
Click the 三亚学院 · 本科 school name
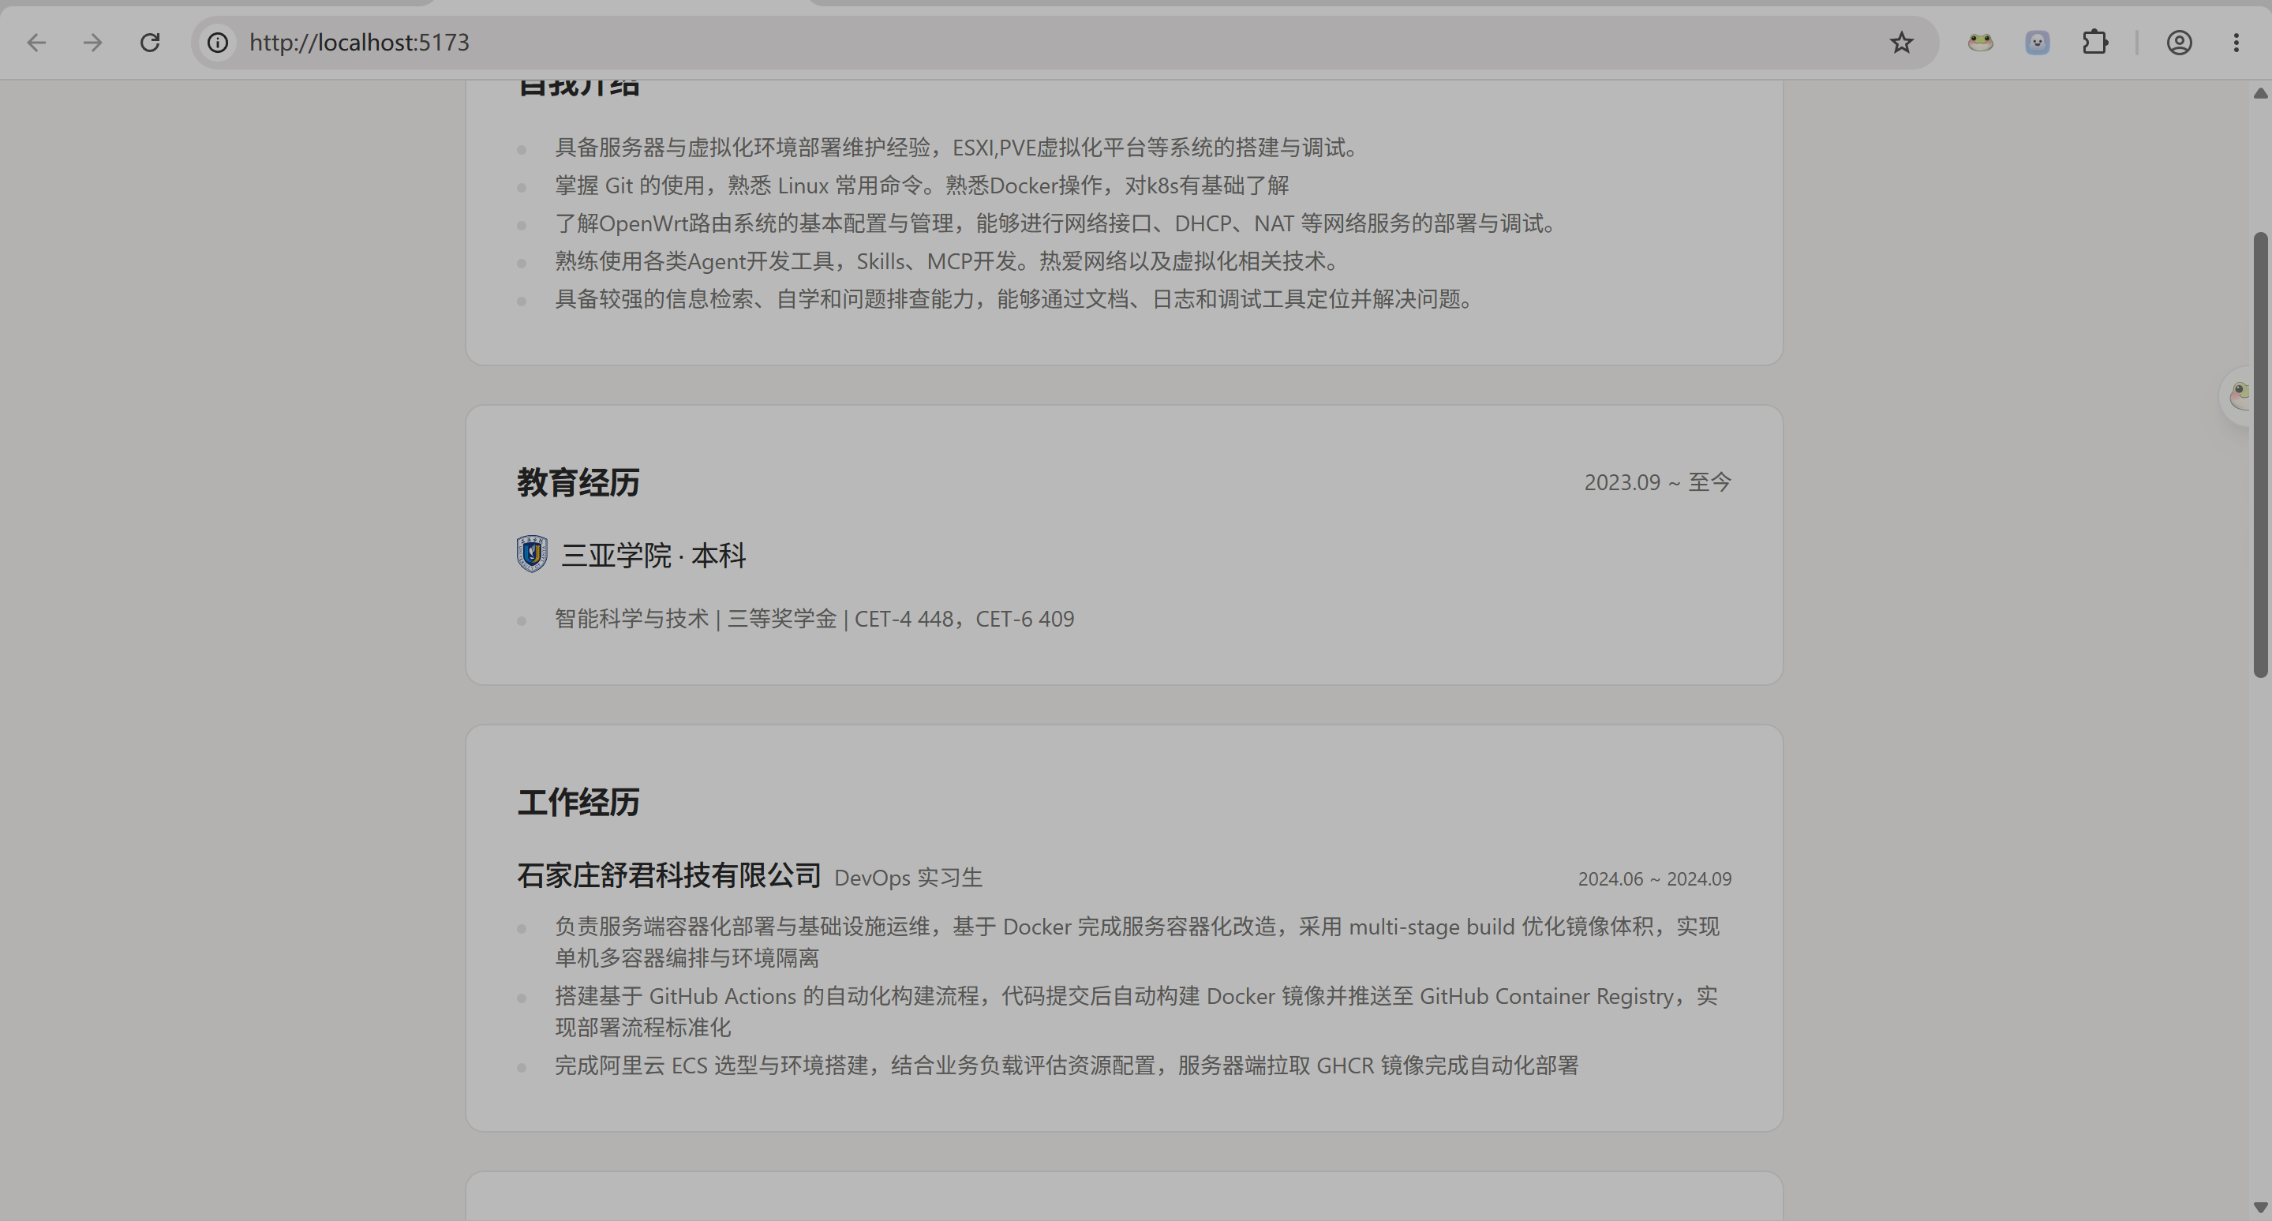pos(653,555)
